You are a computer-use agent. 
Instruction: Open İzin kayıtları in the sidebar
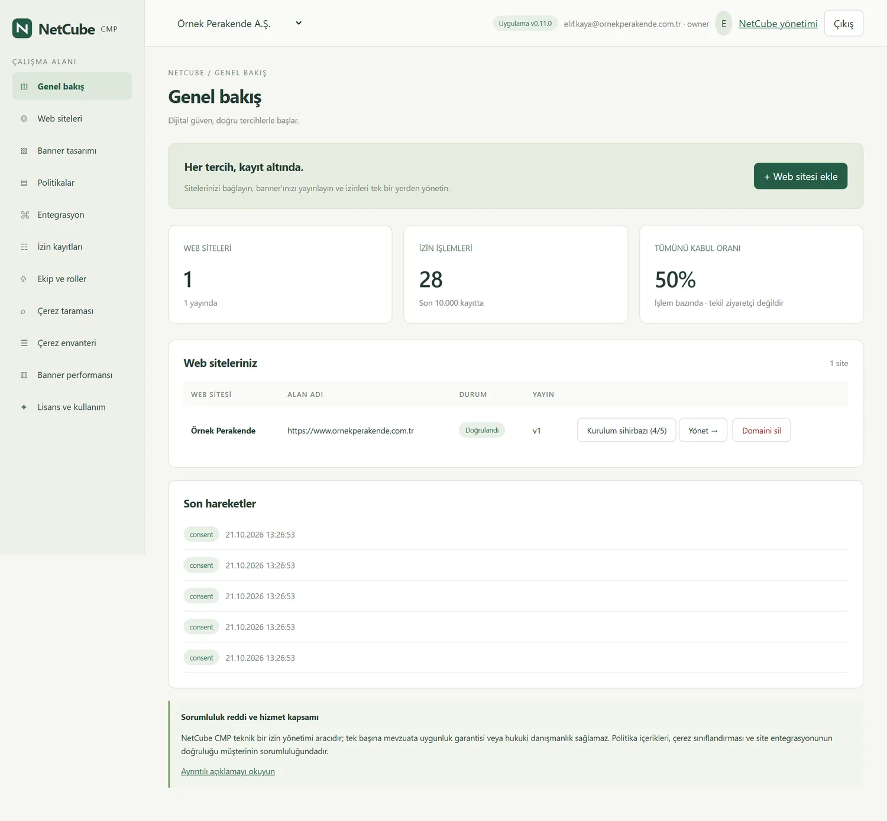pos(72,247)
